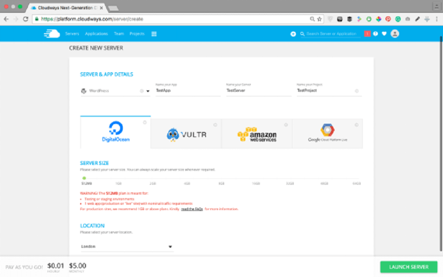
Task: Open the red notifications badge
Action: [367, 34]
